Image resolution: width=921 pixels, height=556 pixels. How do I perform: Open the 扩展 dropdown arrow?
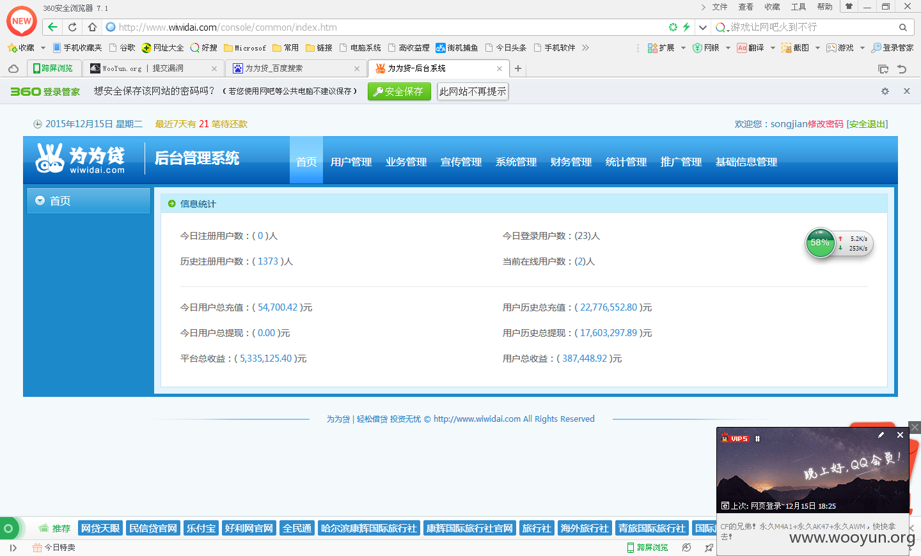tap(683, 48)
